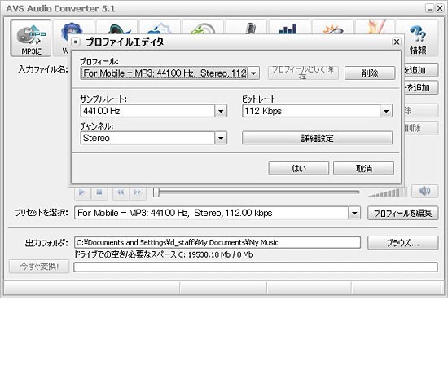Cancel with the 取消 button
The height and width of the screenshot is (380, 448).
(x=364, y=169)
